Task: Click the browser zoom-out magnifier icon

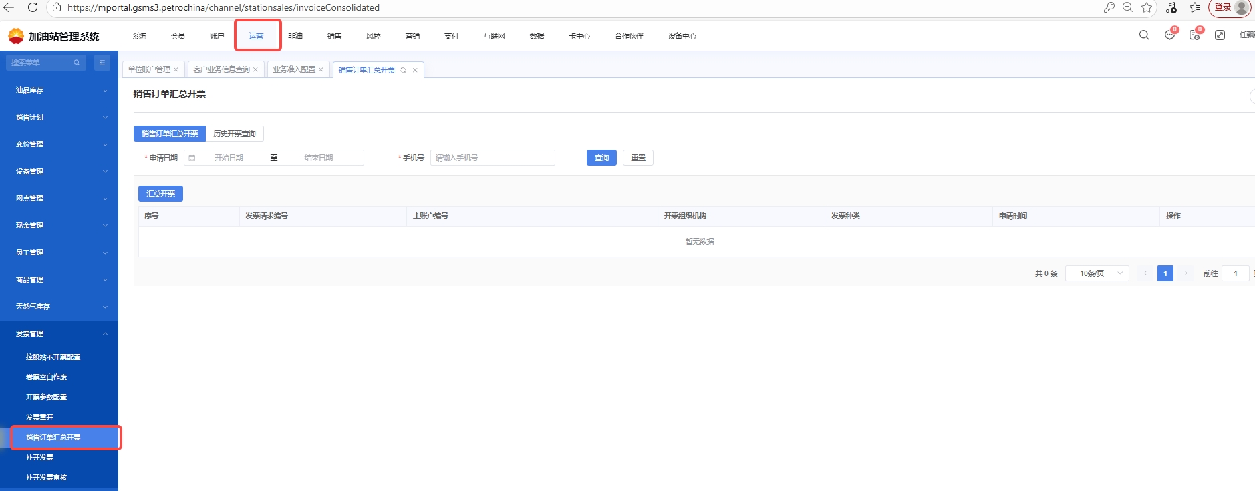Action: pos(1127,7)
